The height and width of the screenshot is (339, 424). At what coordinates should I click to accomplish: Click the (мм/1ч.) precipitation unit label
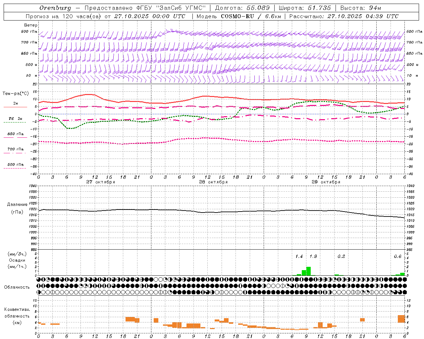tap(17, 266)
